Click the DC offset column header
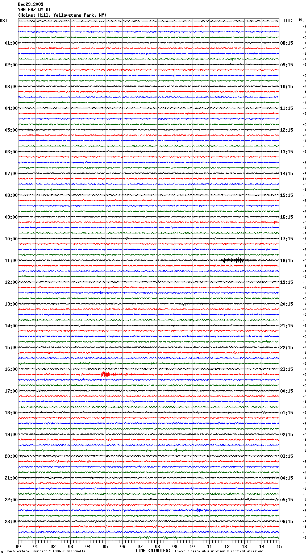Screen dimensions: 308x556 [301, 20]
